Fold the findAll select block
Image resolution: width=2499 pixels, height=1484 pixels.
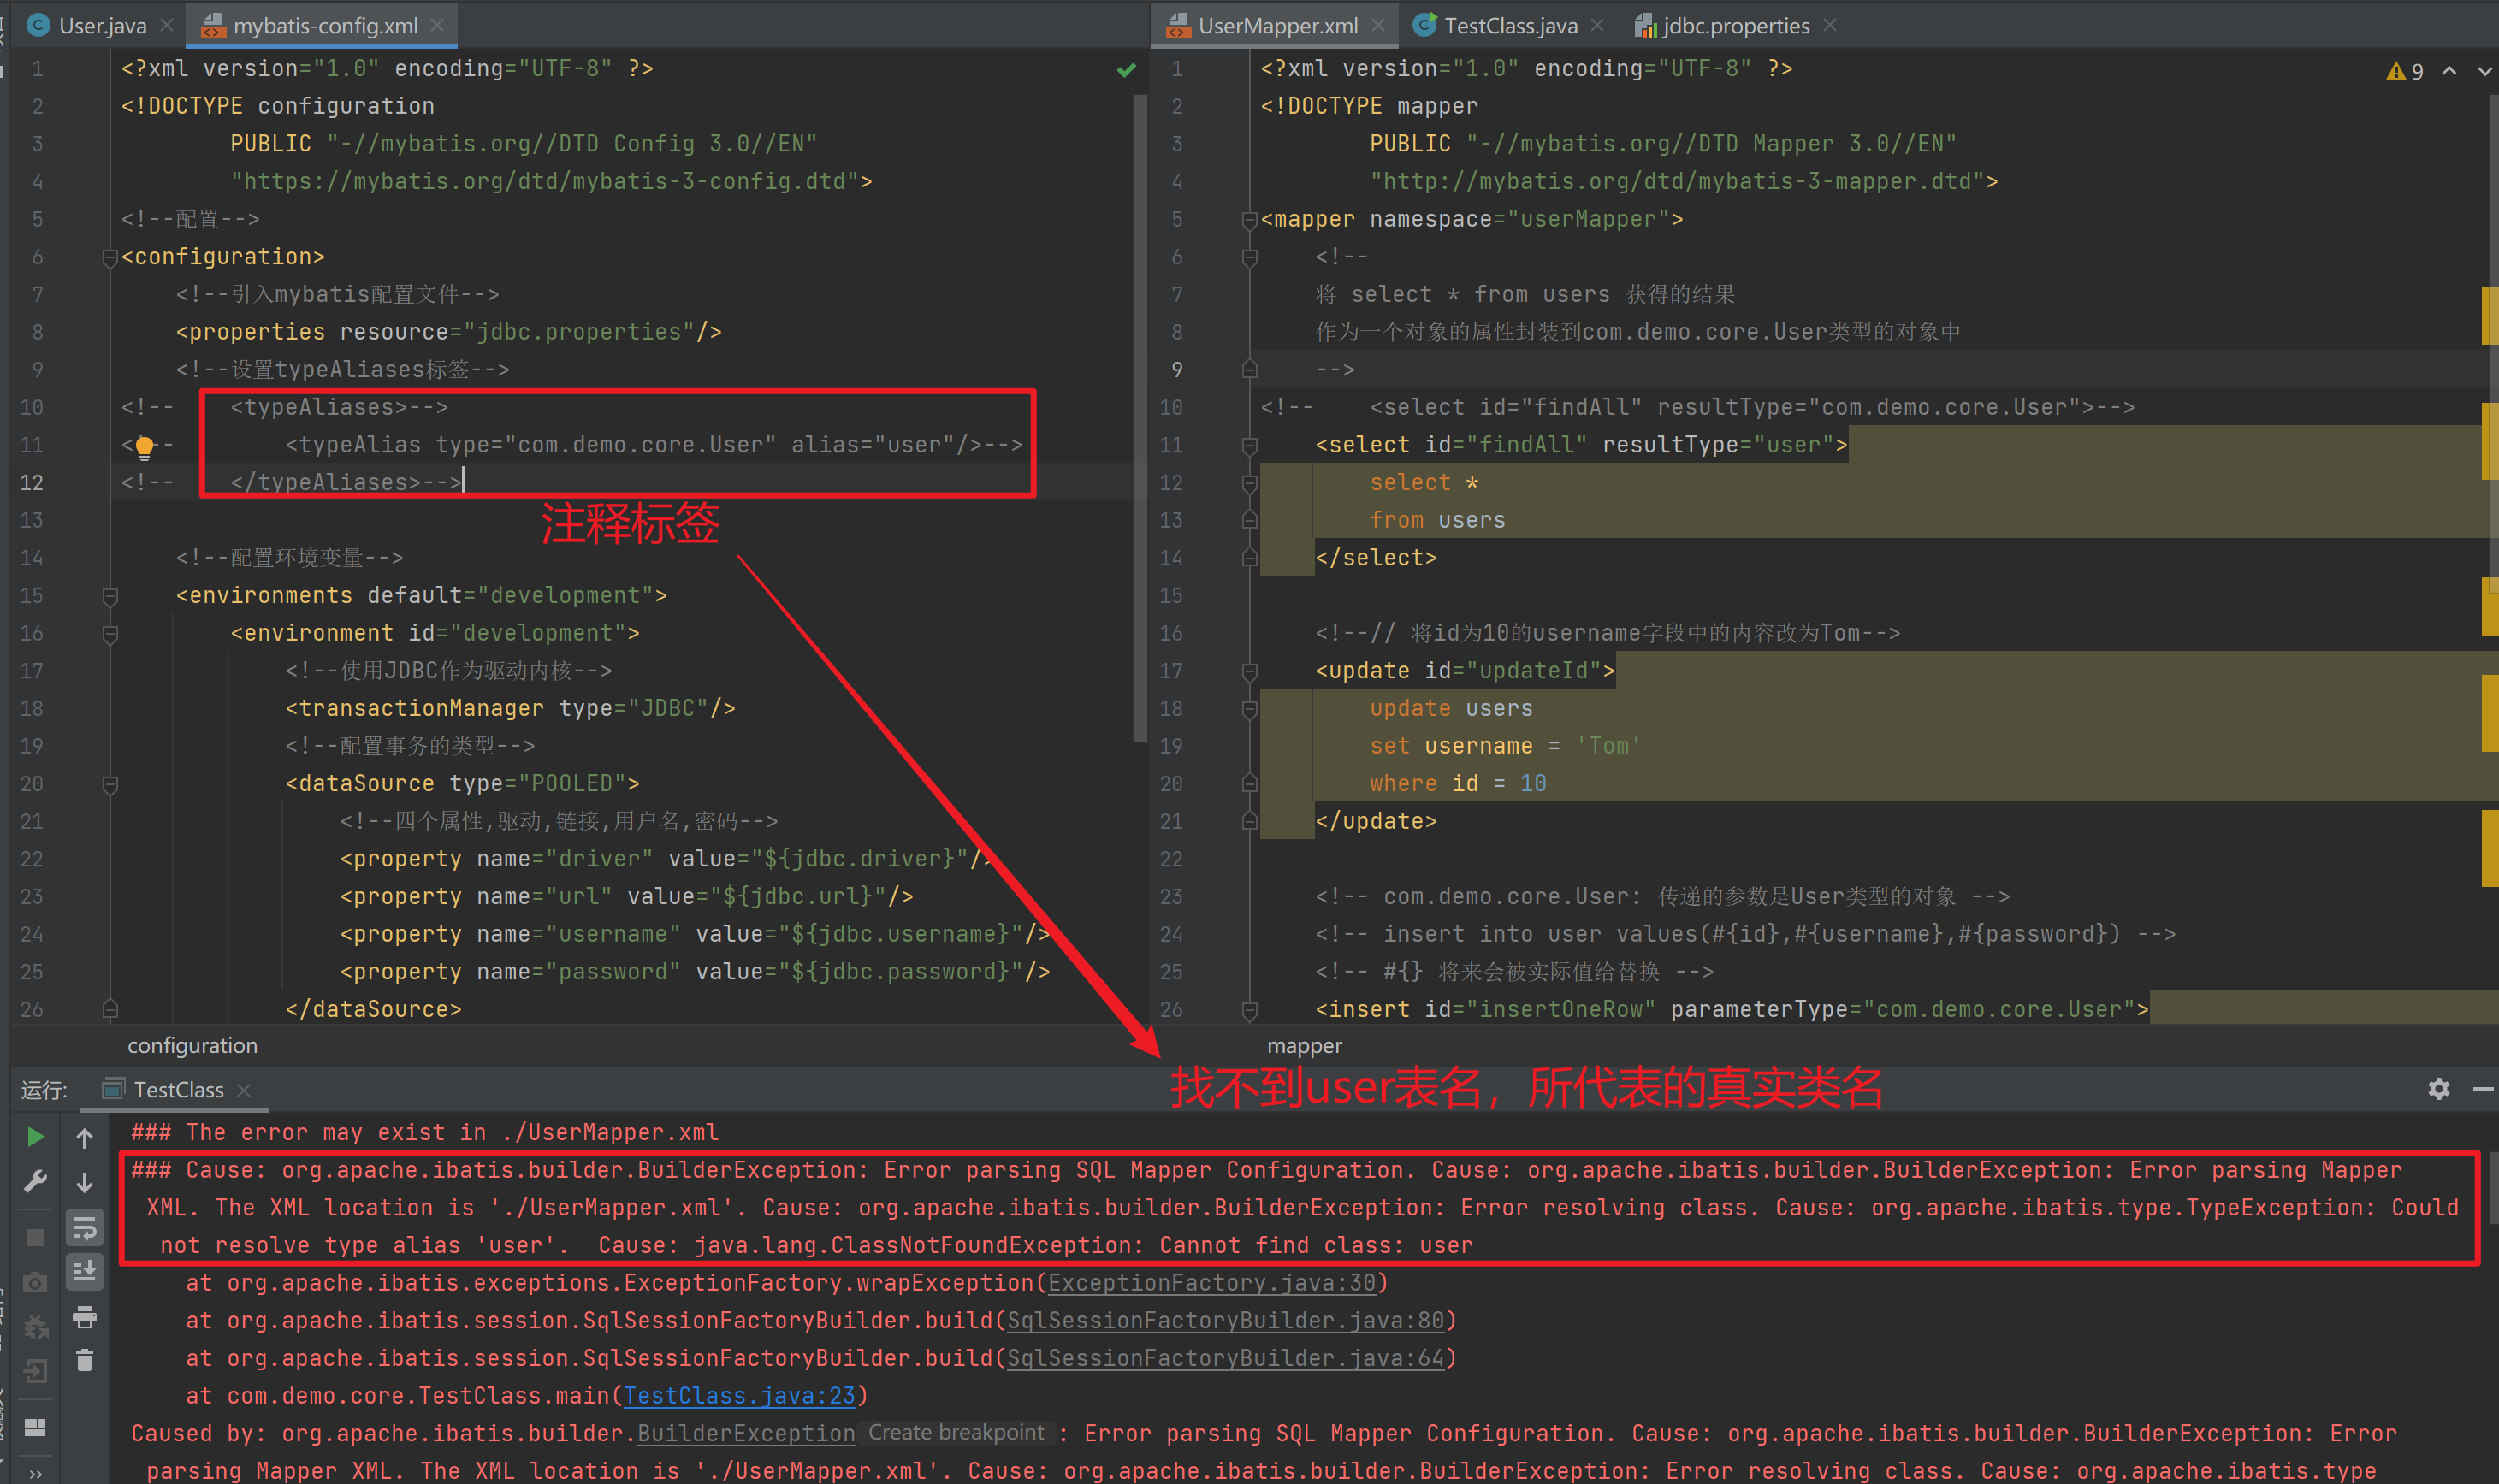[1249, 445]
